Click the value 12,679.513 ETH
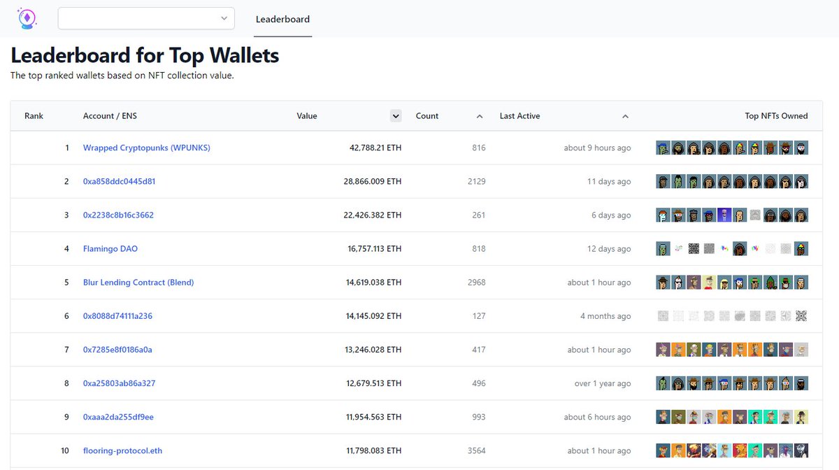Screen dimensions: 839x470 tap(374, 383)
